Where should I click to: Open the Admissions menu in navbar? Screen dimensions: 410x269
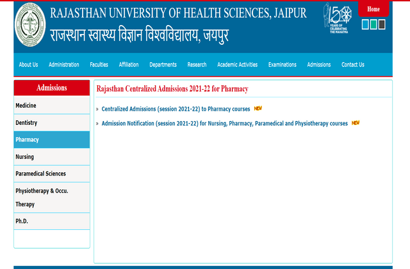click(319, 65)
